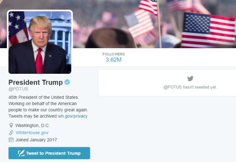
Task: Open the WhiteHouse.gov website link
Action: pos(32,133)
